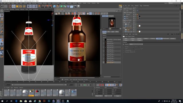Screen dimensions: 183x103
Task: Click the white material tag on Left_Light
Action: pos(140,26)
